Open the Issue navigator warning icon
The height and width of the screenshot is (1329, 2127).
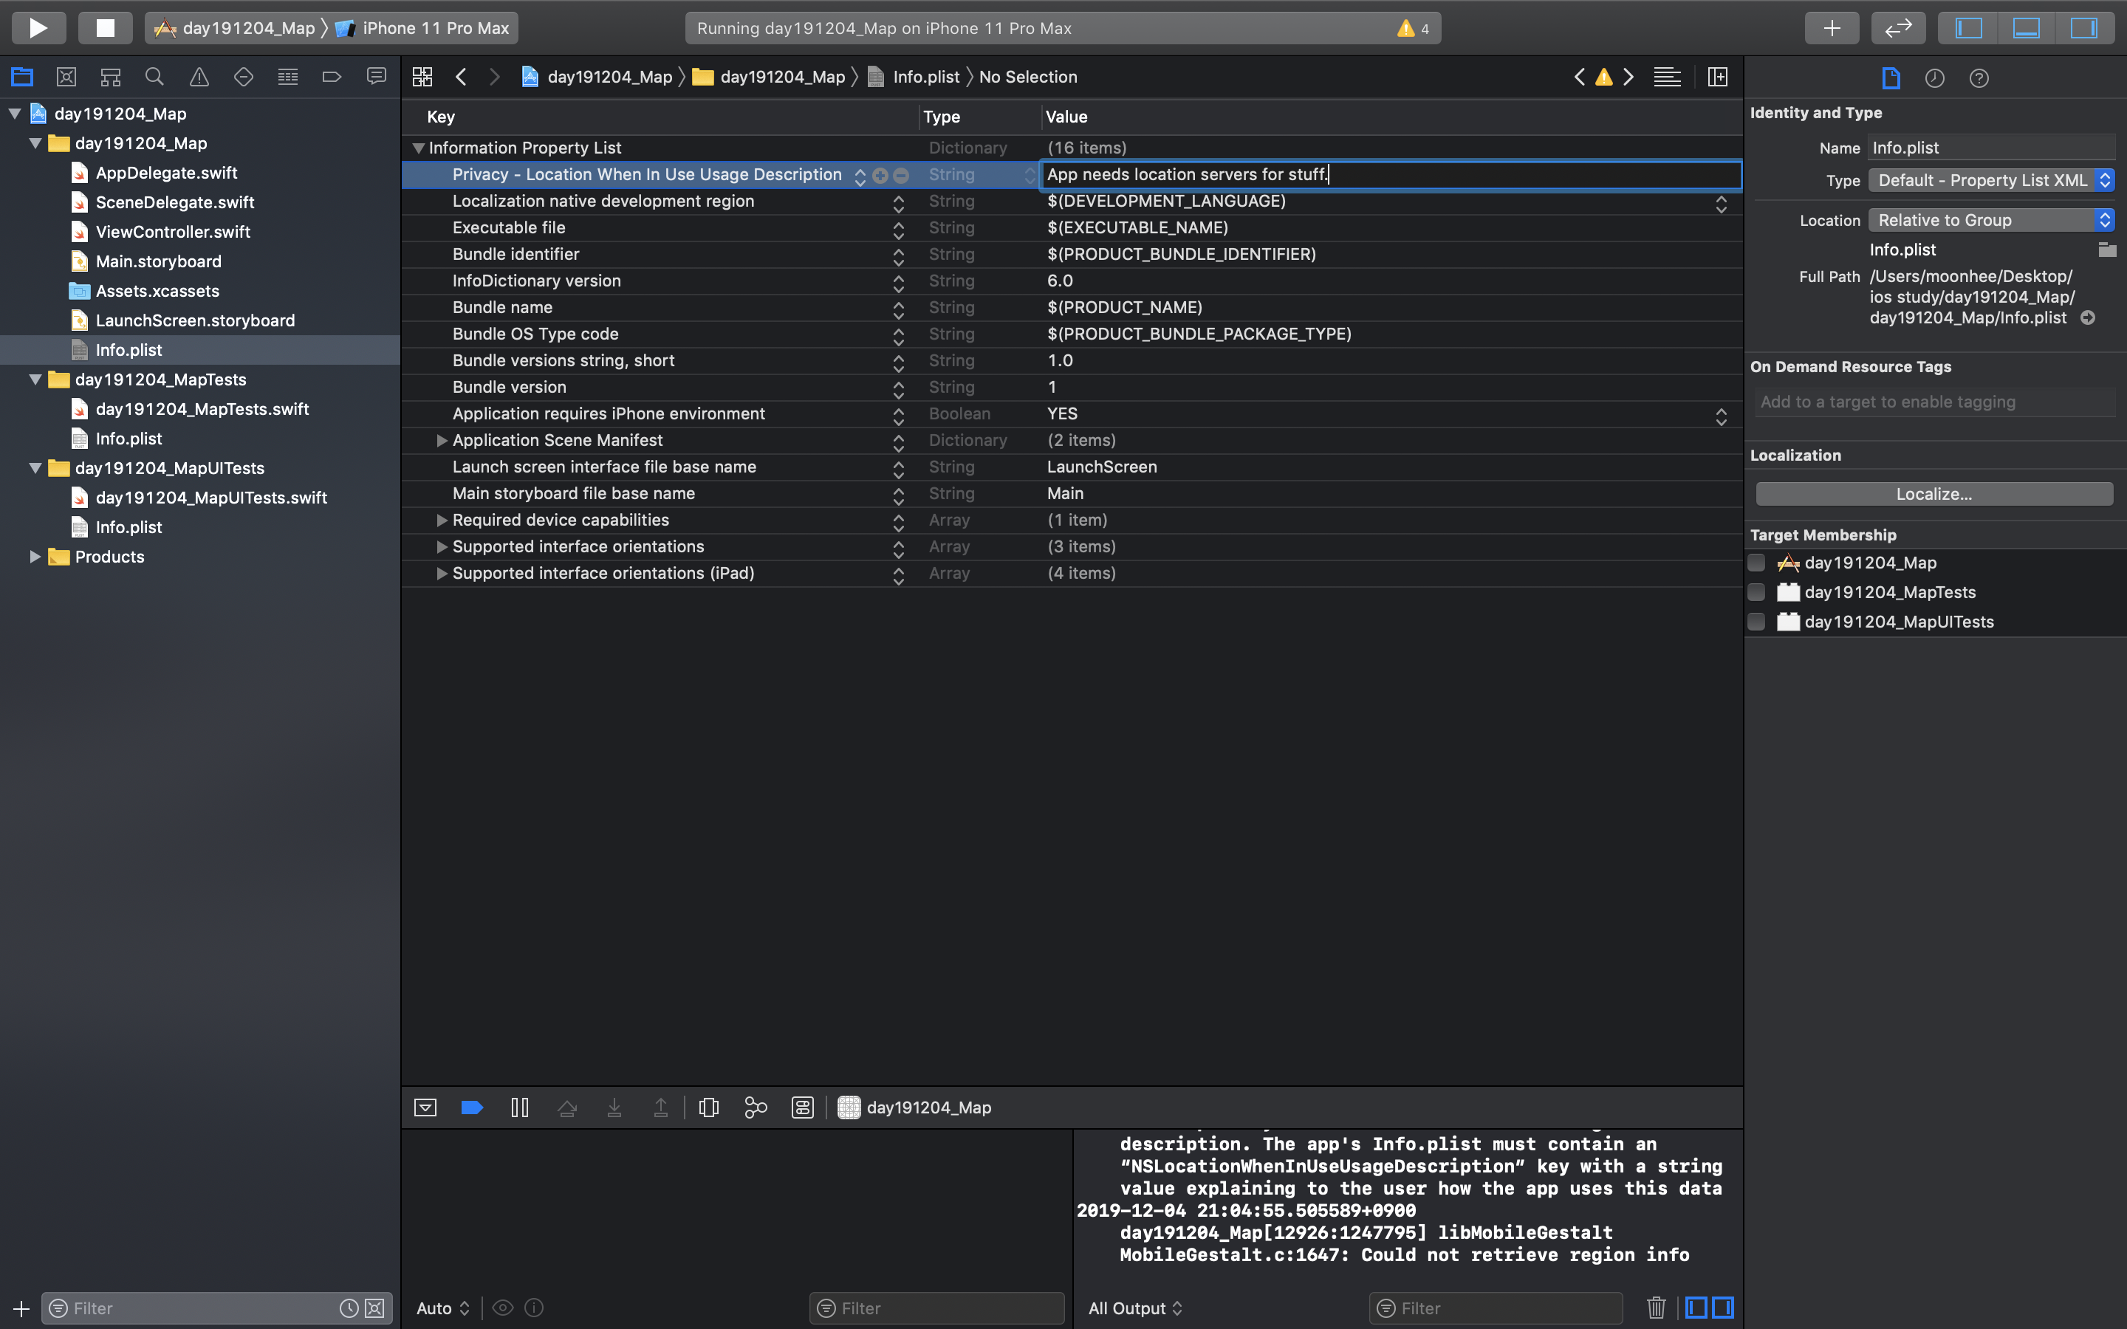(199, 78)
